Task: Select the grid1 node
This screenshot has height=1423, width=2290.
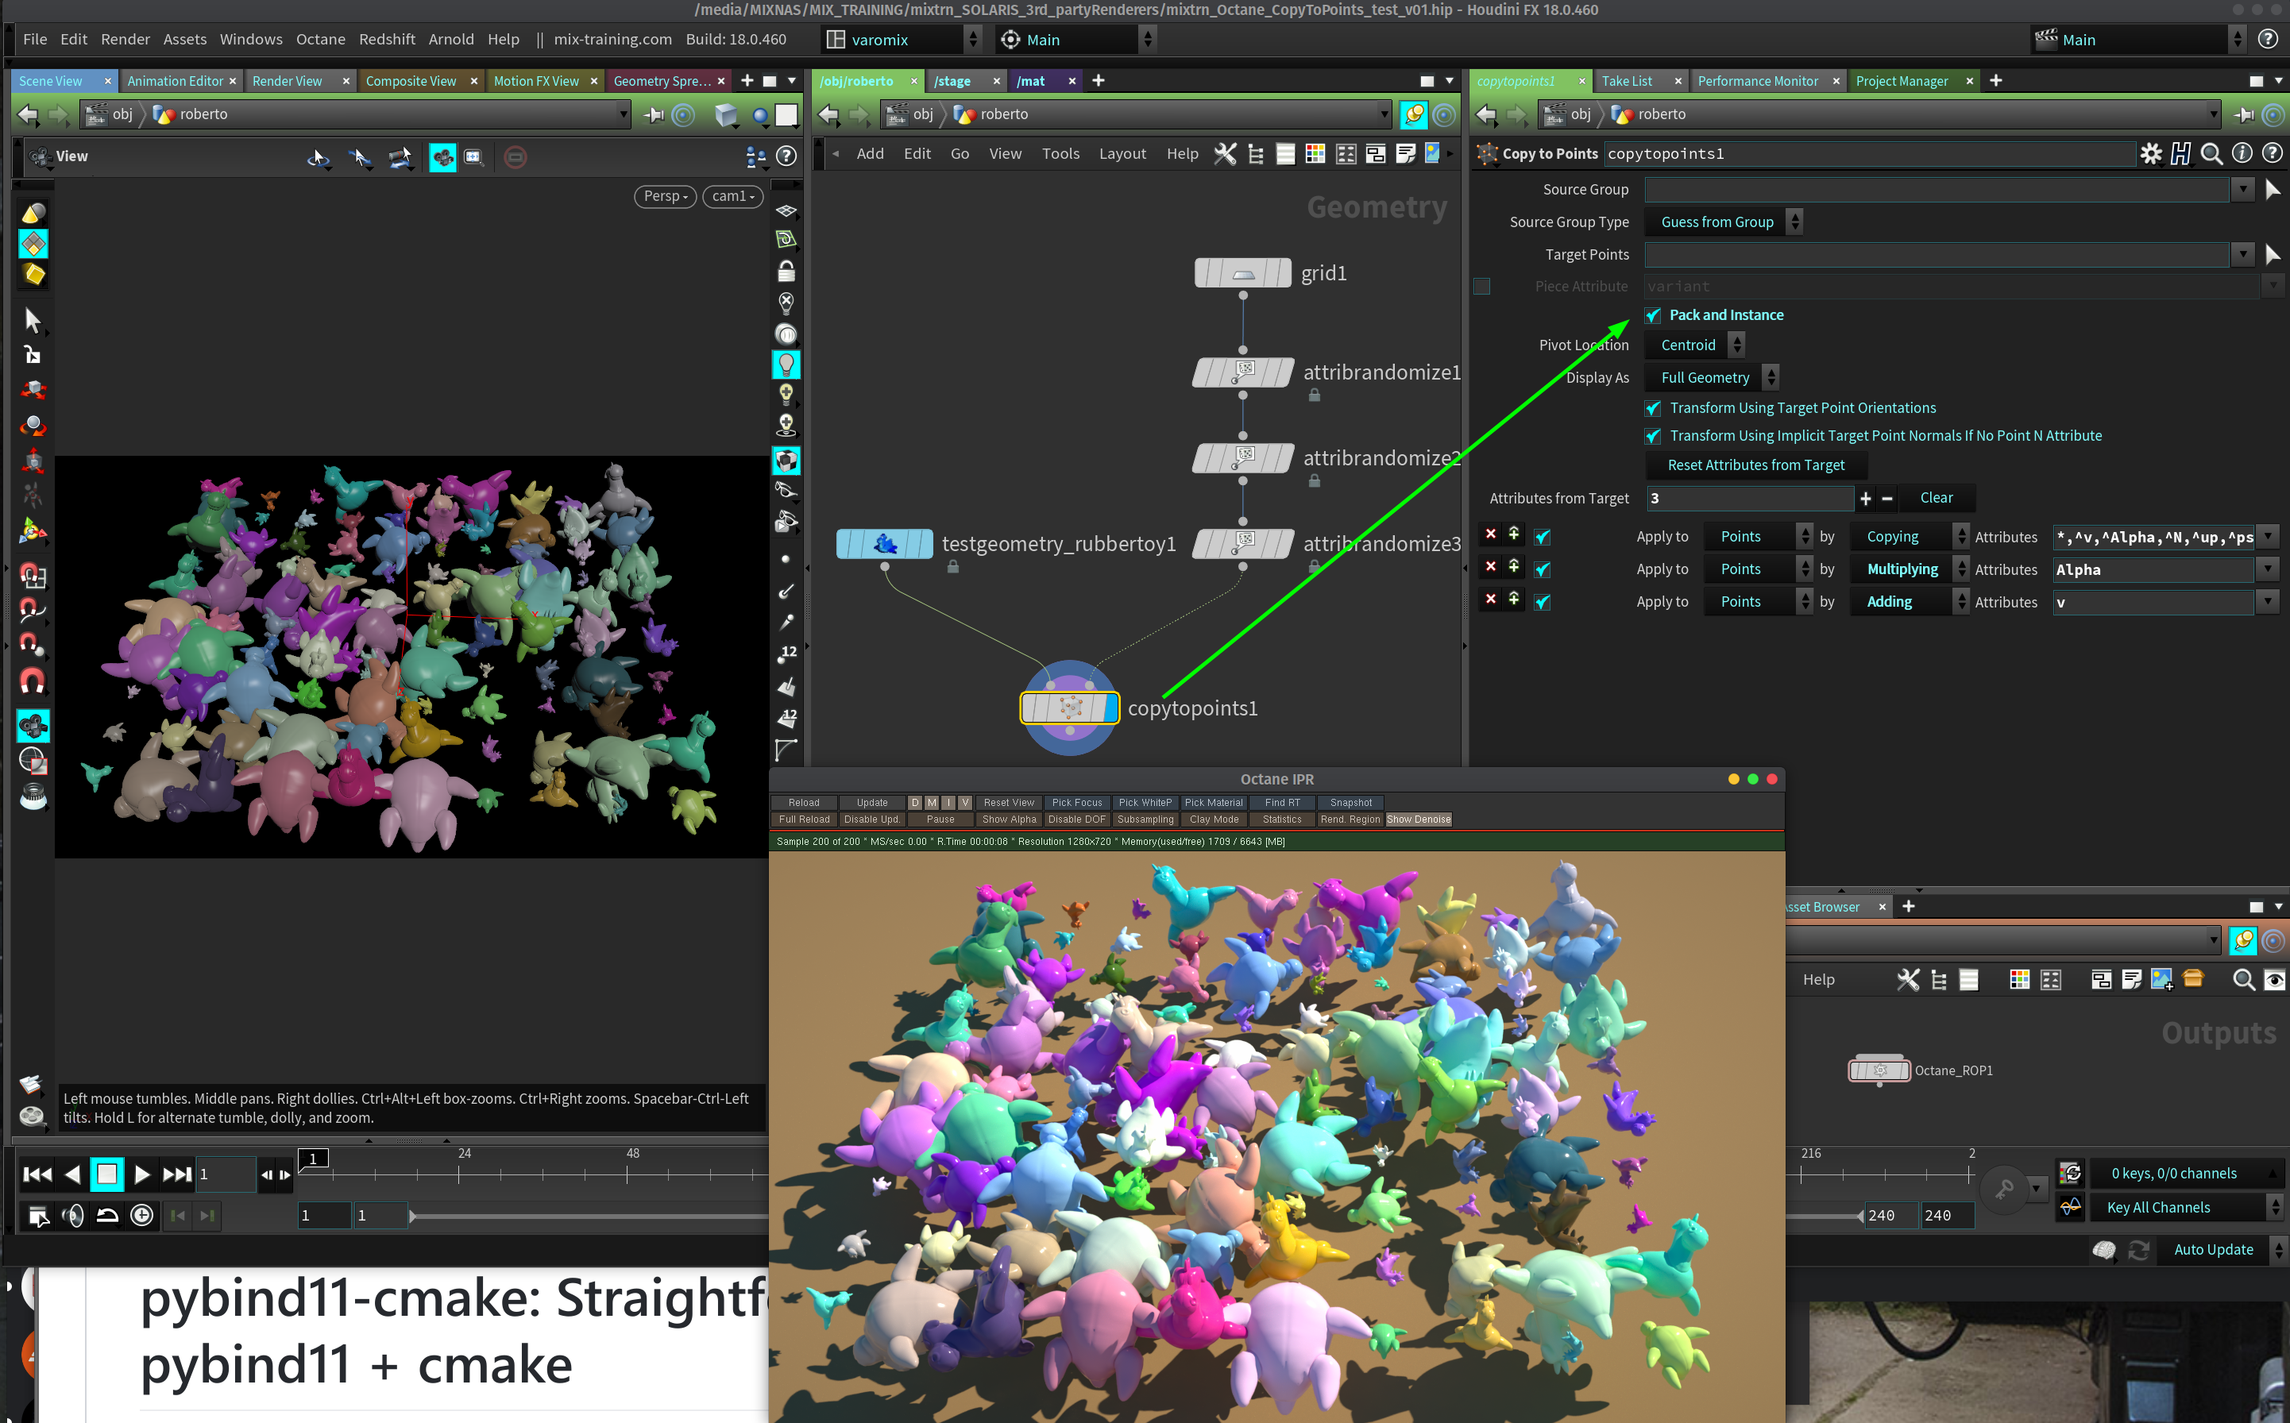Action: (1242, 273)
